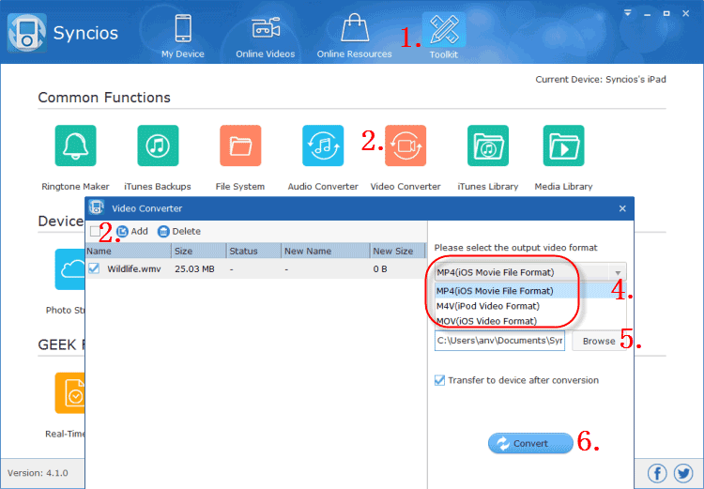704x489 pixels.
Task: Open the Photo Stream cloud icon
Action: tap(70, 269)
